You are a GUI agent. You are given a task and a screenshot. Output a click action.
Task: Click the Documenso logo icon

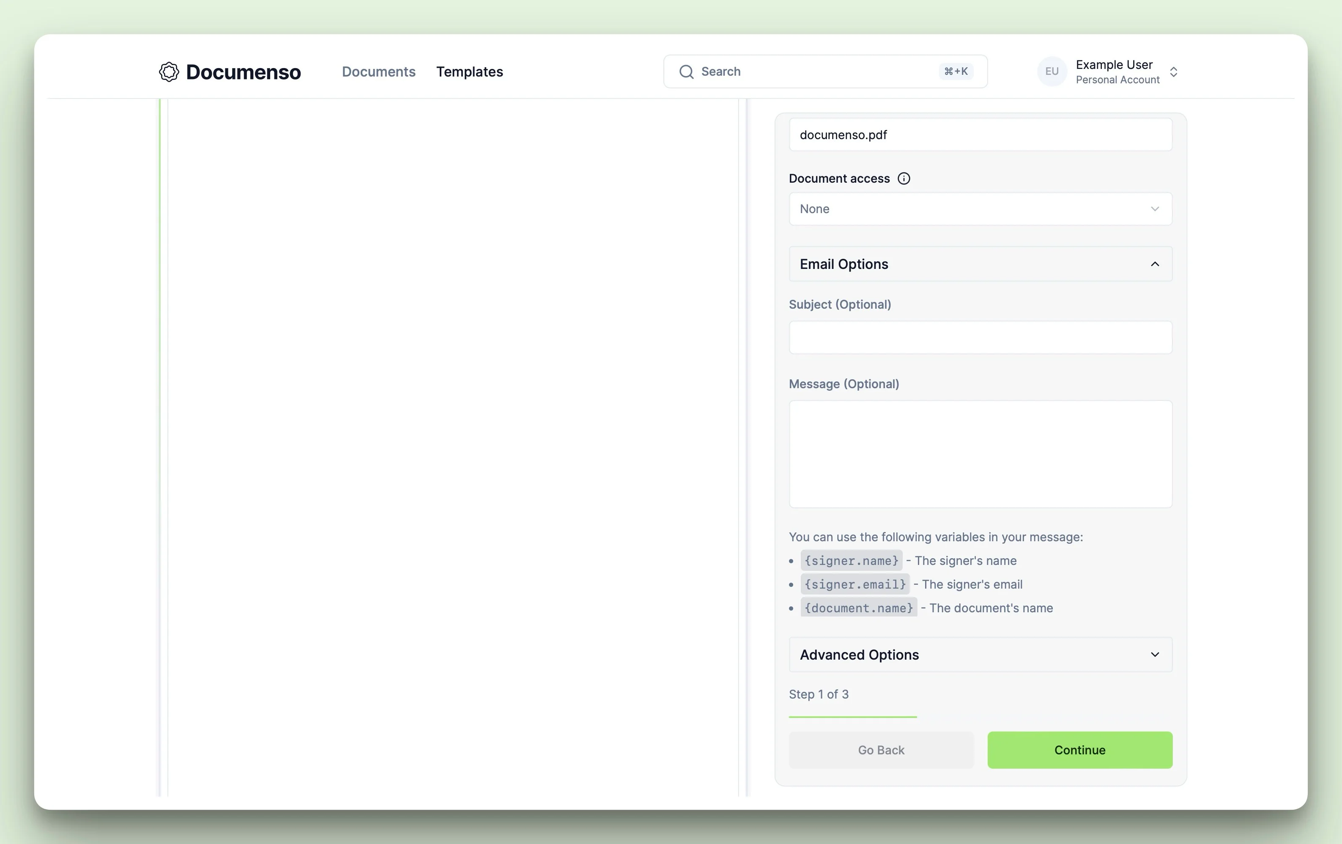(x=169, y=72)
